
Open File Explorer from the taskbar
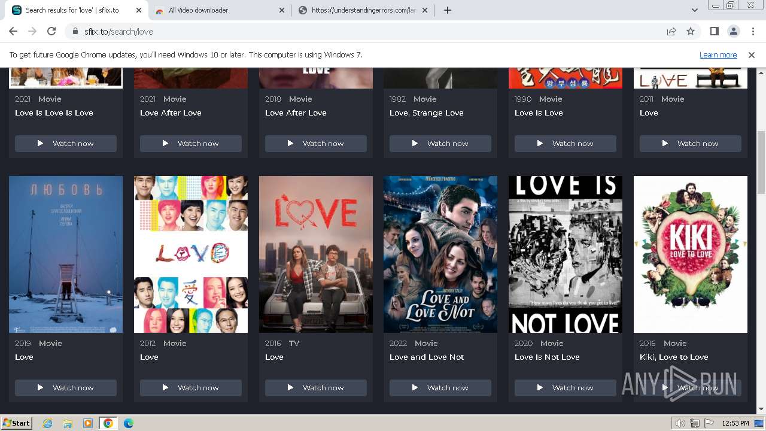click(x=68, y=423)
